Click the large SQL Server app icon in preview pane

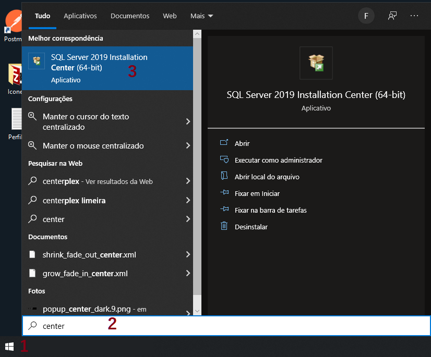316,63
